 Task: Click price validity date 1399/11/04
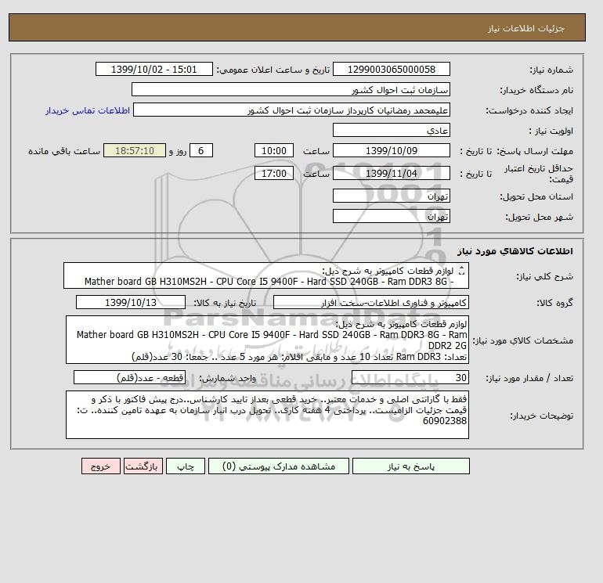(x=391, y=173)
